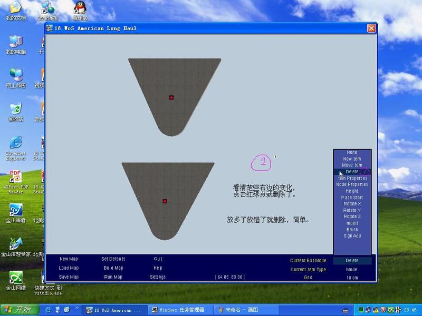This screenshot has width=422, height=316.
Task: Open the Recycle Bin icon
Action: (x=16, y=109)
